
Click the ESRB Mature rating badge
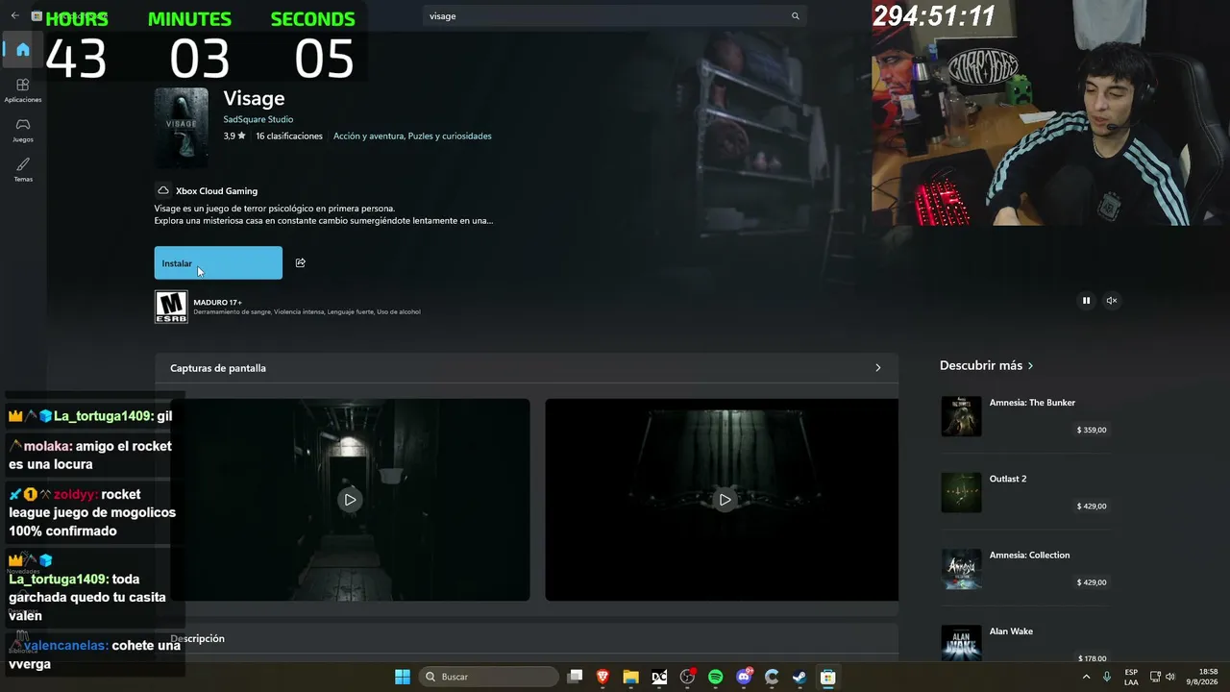click(171, 307)
